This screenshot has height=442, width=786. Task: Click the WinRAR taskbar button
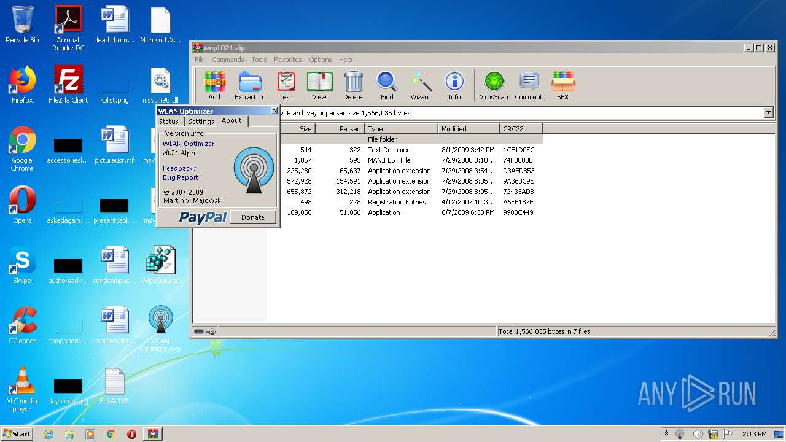pyautogui.click(x=152, y=434)
